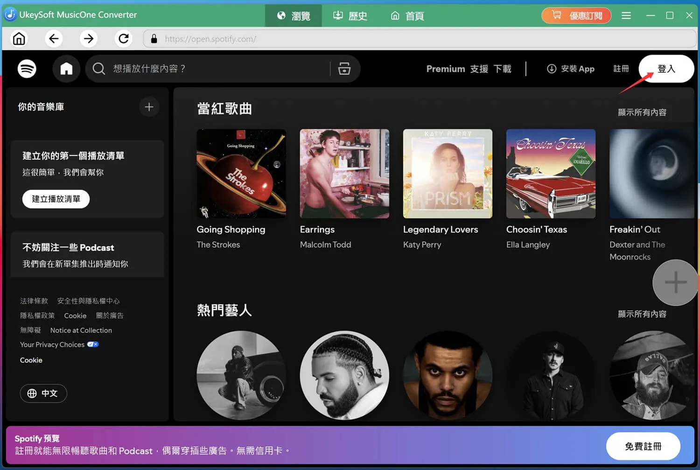Click the 優惠訂閱 button

(x=576, y=16)
